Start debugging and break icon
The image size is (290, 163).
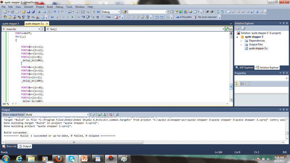pos(98,12)
